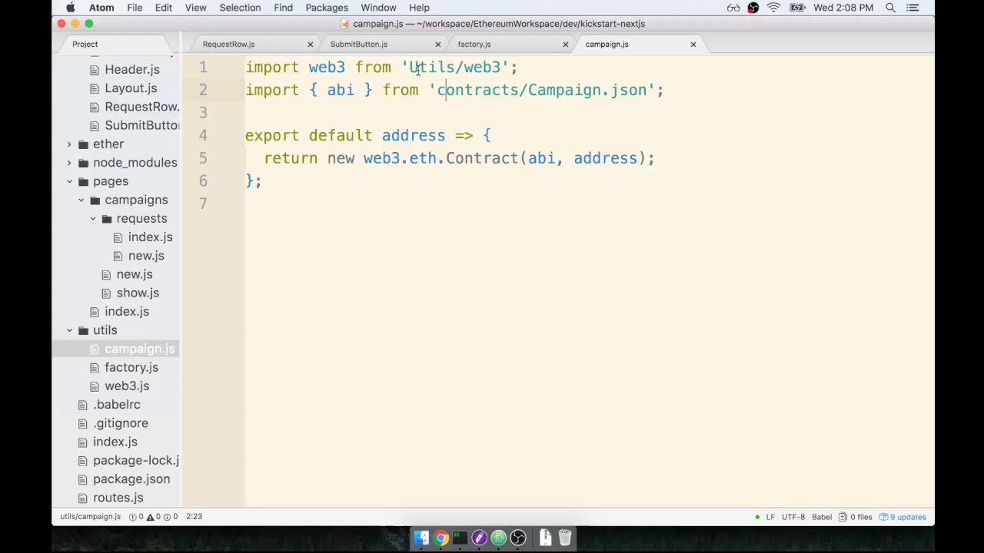
Task: Change the Babel grammar selector
Action: pyautogui.click(x=822, y=517)
